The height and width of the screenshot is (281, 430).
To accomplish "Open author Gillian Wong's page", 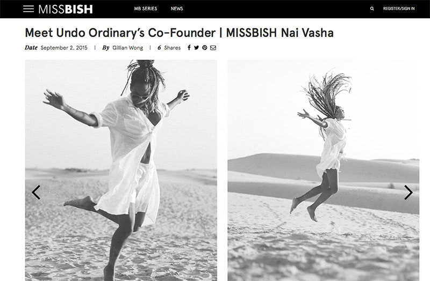I will pos(128,48).
